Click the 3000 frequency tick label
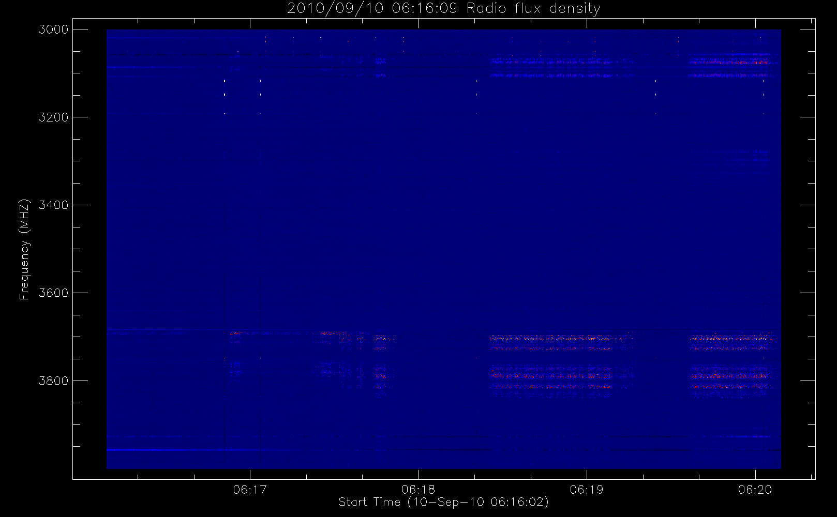837x517 pixels. (x=54, y=29)
